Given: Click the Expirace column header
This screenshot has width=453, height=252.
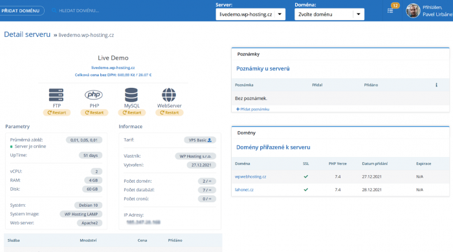Looking at the screenshot, I should pyautogui.click(x=423, y=163).
